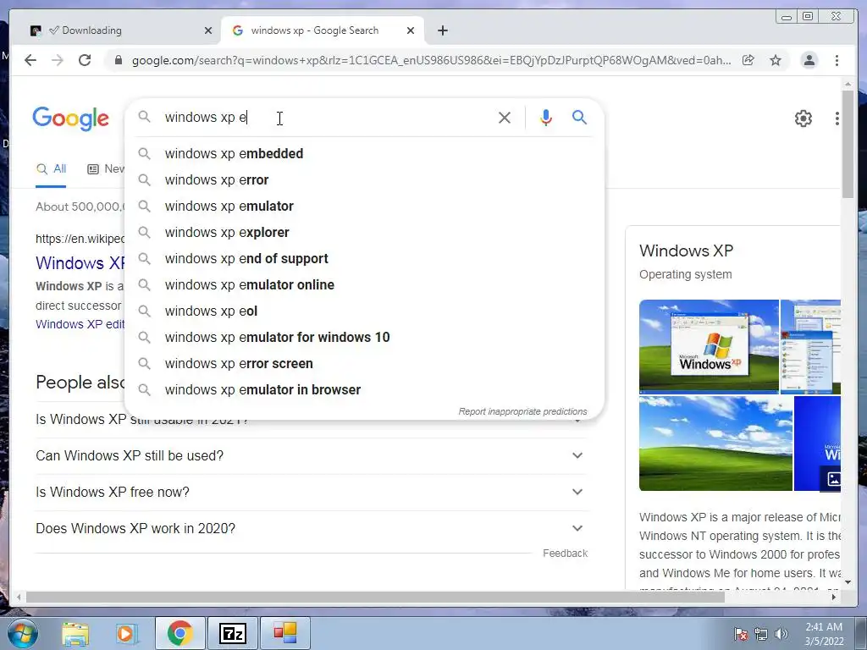Click the taskbar clock showing 2:41 AM
Viewport: 867px width, 650px height.
click(x=824, y=634)
